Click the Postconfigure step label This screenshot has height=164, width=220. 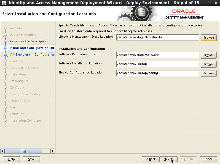pos(20,101)
